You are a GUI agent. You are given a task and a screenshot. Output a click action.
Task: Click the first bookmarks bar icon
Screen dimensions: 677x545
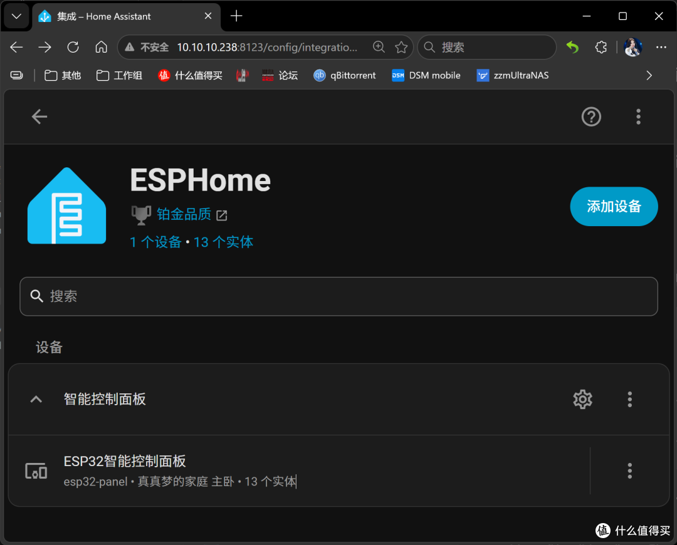pos(16,76)
